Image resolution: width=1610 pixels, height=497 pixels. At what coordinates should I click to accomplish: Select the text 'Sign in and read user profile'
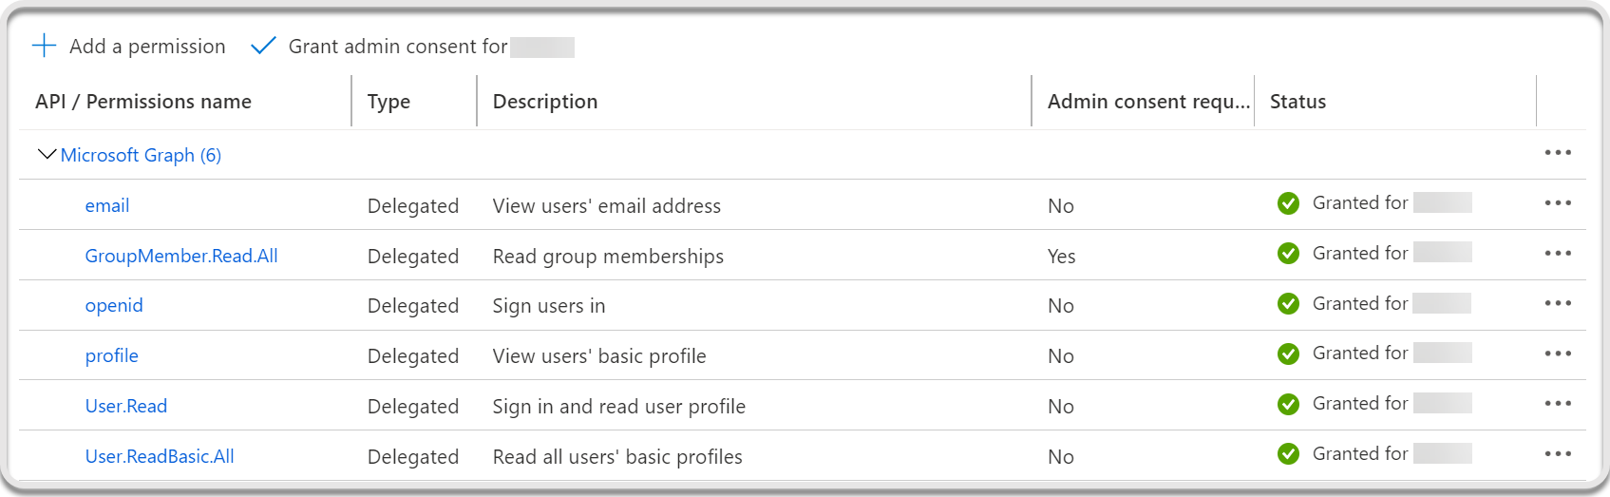pos(619,407)
